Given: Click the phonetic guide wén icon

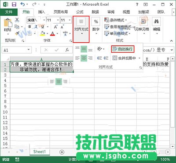Looking at the screenshot, I should pyautogui.click(x=65, y=33).
